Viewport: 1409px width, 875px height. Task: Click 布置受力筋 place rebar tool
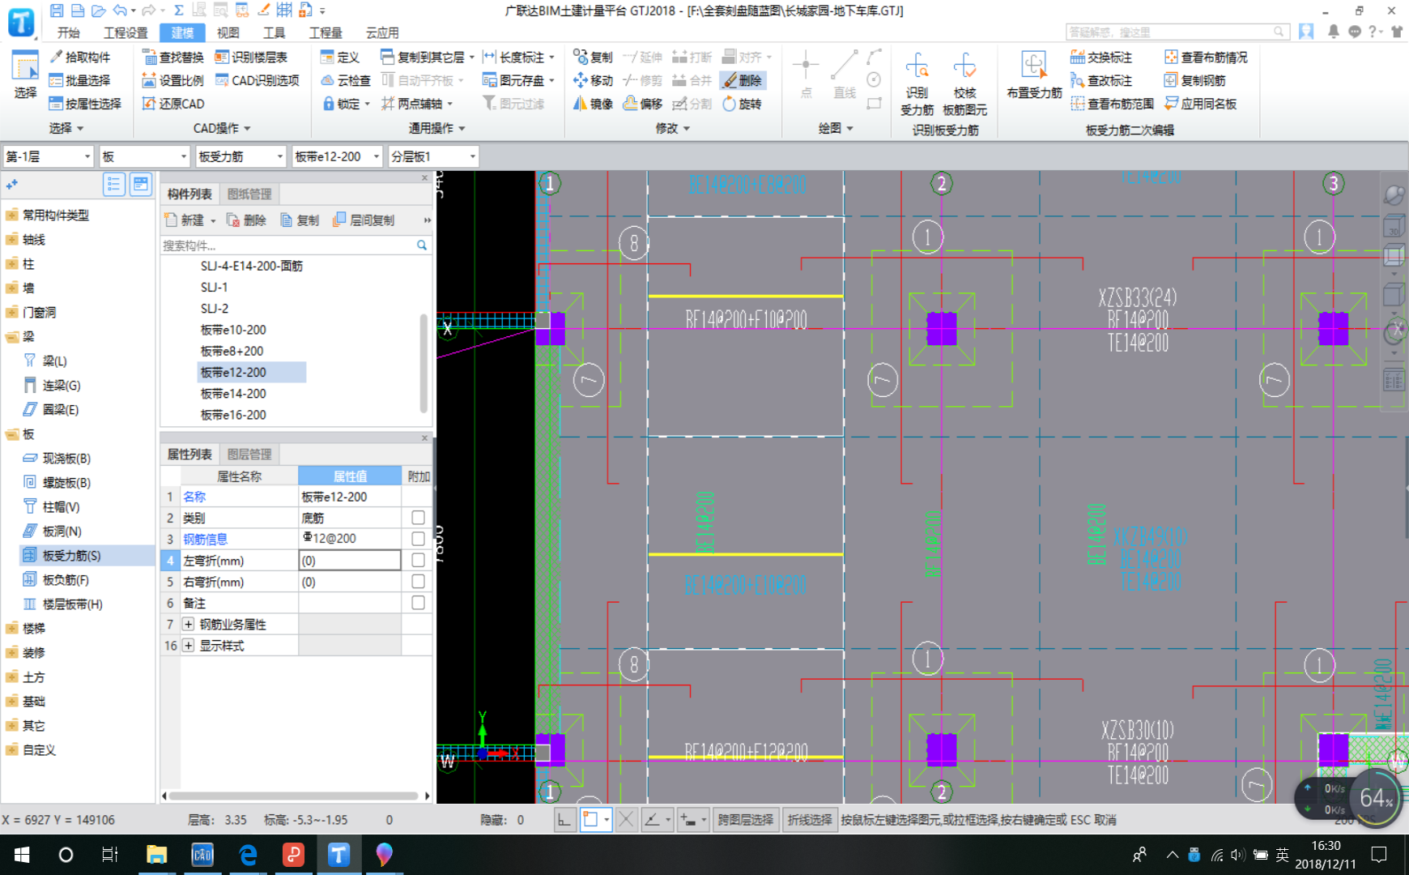point(1034,77)
